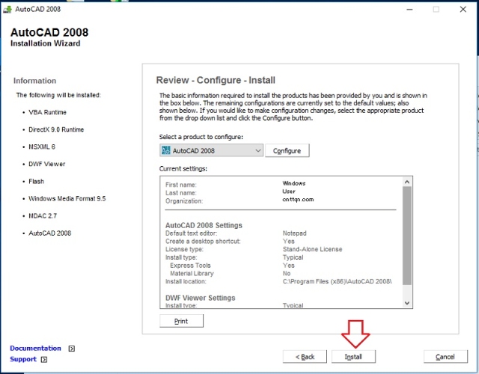The width and height of the screenshot is (479, 374).
Task: Click the install location path text
Action: (x=338, y=281)
